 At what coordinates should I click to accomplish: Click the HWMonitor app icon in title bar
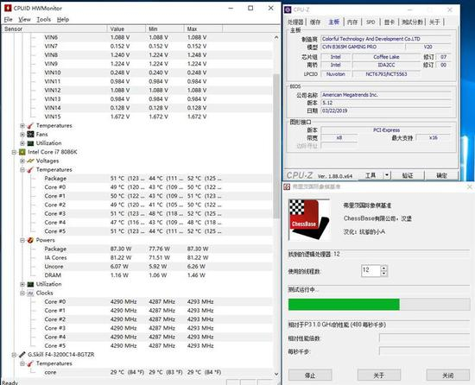click(8, 8)
